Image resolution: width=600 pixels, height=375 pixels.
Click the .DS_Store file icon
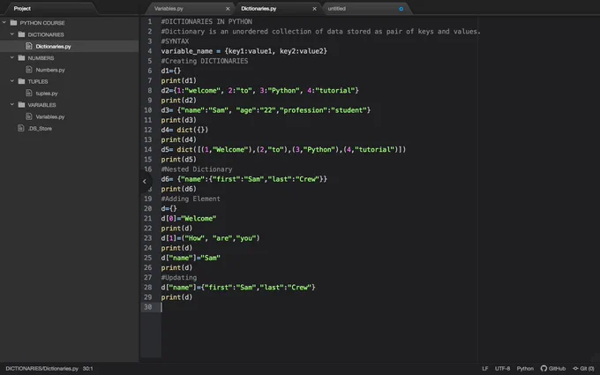(21, 128)
